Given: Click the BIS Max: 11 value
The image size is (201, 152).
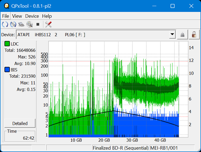Looking at the screenshot, I should (28, 83).
